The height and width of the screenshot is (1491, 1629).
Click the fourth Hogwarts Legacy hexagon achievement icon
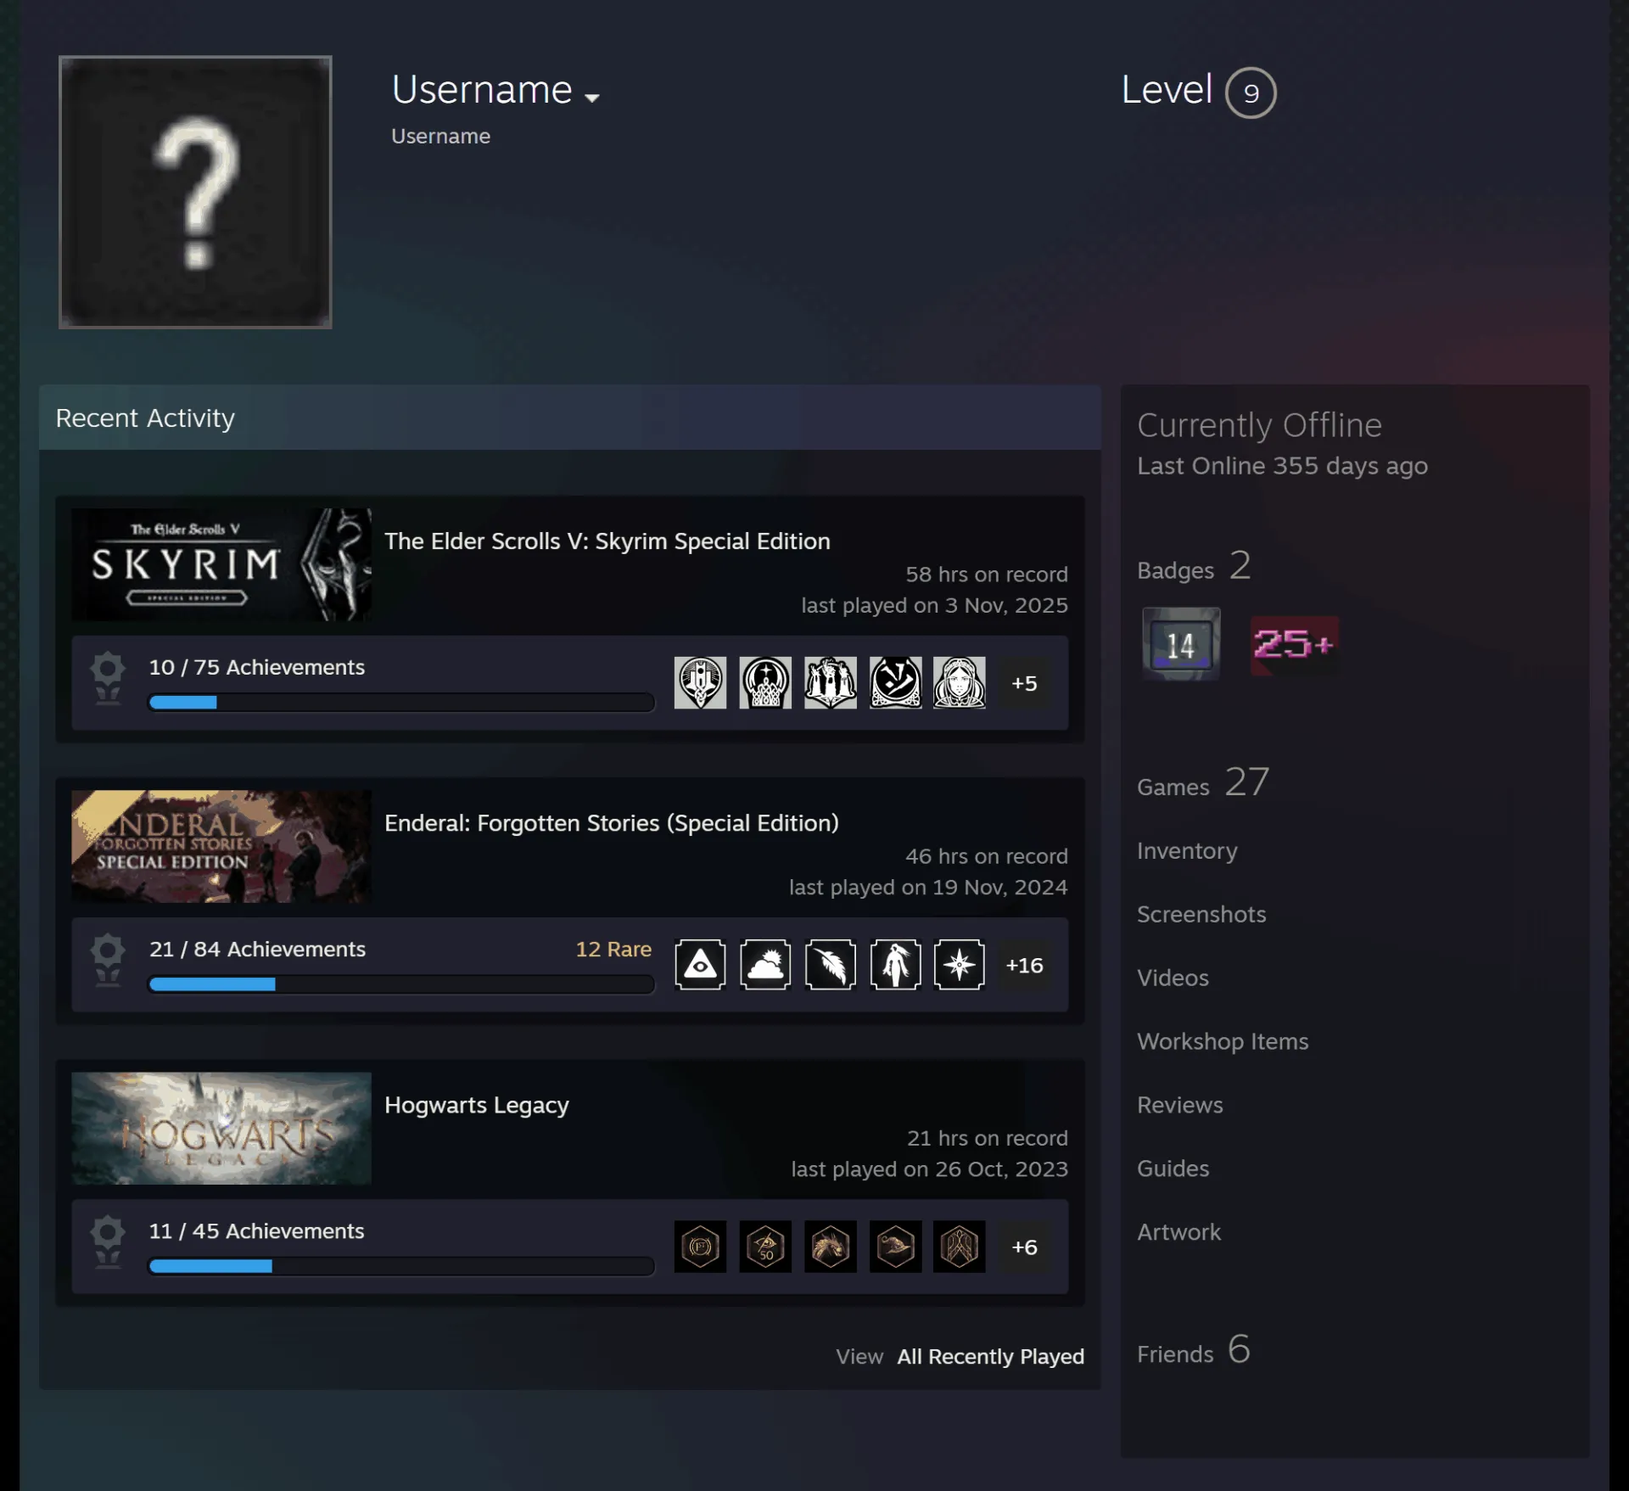[895, 1247]
